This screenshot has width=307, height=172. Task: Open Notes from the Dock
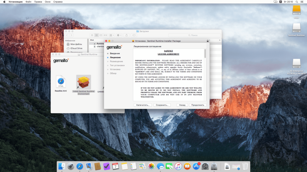click(x=124, y=166)
